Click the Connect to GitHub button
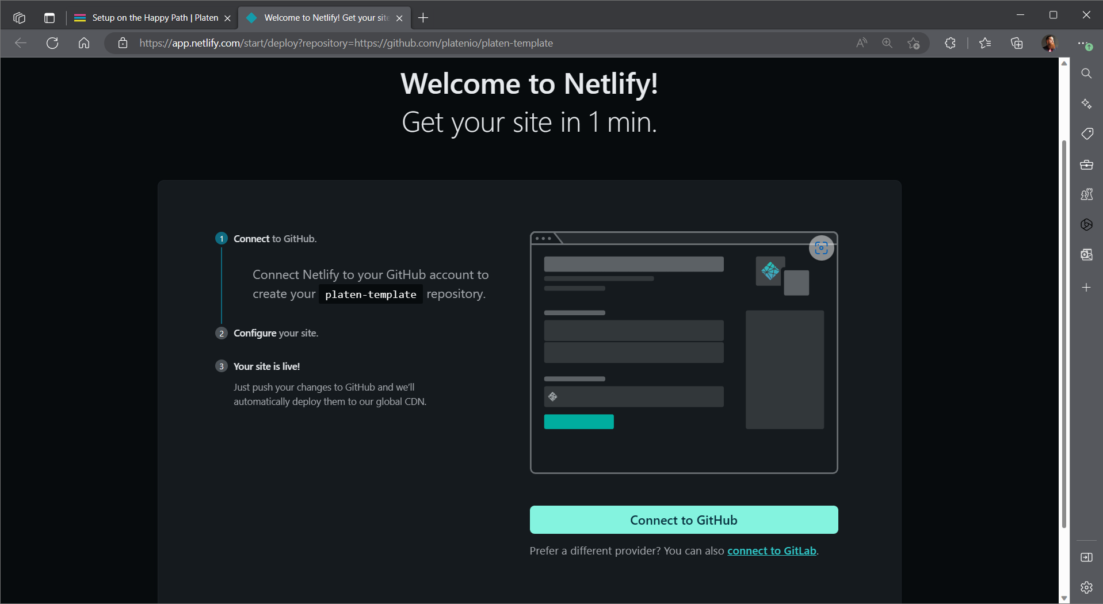The height and width of the screenshot is (604, 1103). pos(683,520)
